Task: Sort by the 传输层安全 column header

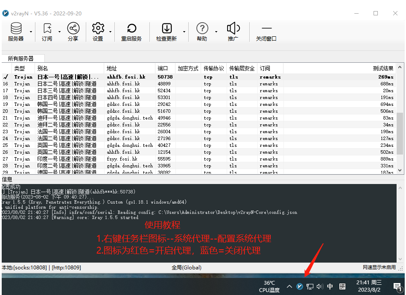Action: pyautogui.click(x=242, y=68)
